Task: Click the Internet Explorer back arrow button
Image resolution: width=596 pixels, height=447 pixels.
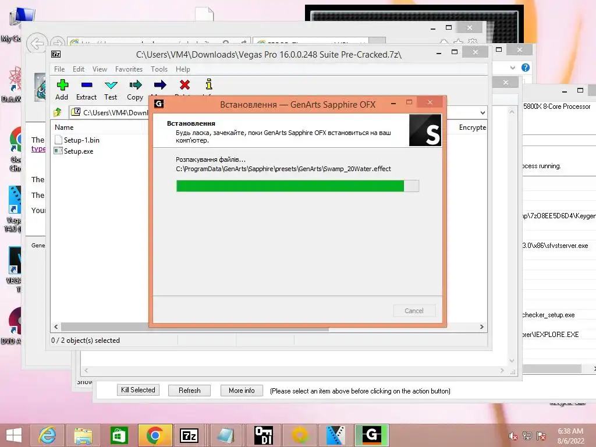Action: point(37,43)
